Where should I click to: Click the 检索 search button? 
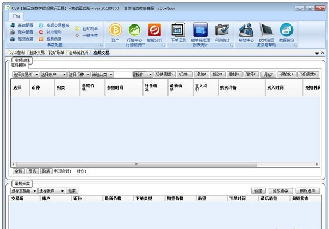[x=72, y=190]
